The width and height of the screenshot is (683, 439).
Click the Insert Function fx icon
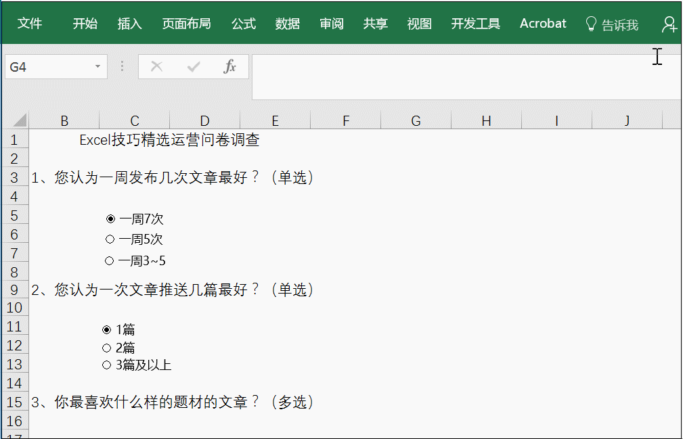(229, 66)
